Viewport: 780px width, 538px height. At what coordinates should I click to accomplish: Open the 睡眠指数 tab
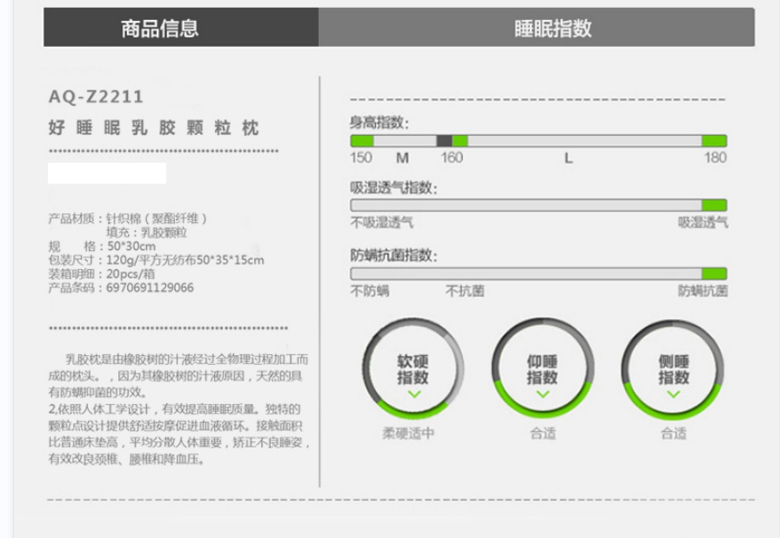(553, 28)
